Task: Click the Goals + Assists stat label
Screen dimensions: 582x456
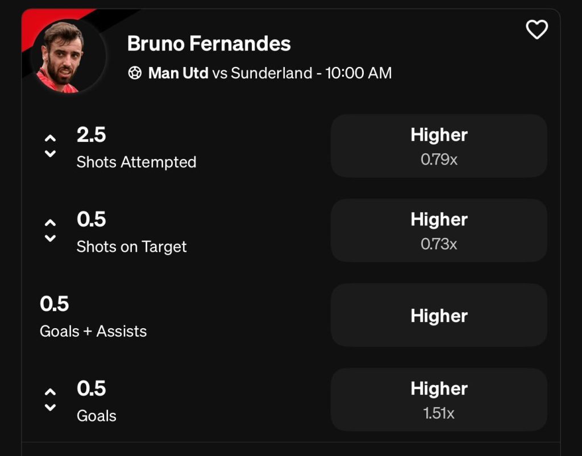Action: (93, 331)
